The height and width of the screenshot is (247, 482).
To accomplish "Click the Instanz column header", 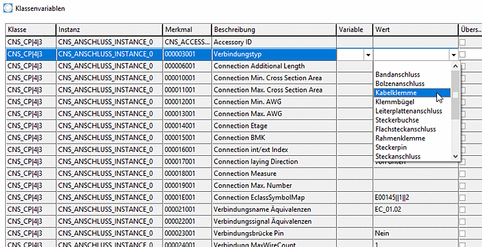I will (110, 30).
